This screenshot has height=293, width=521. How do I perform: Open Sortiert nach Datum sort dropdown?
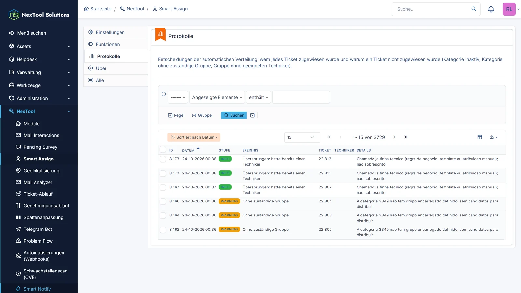tap(194, 137)
